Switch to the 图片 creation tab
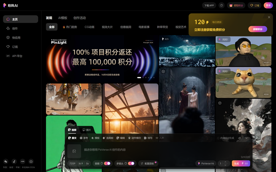The image size is (276, 172). tap(87, 130)
